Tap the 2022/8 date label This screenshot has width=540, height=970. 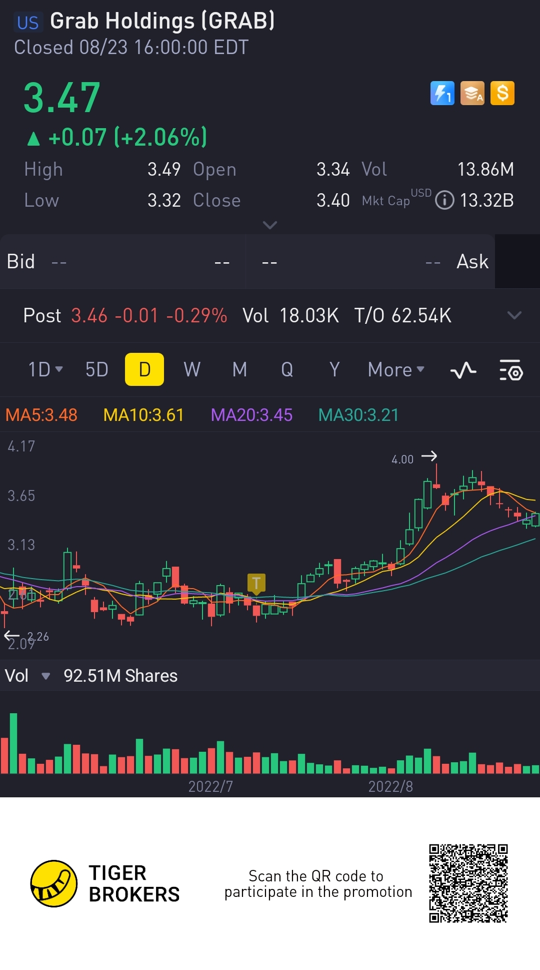click(390, 786)
